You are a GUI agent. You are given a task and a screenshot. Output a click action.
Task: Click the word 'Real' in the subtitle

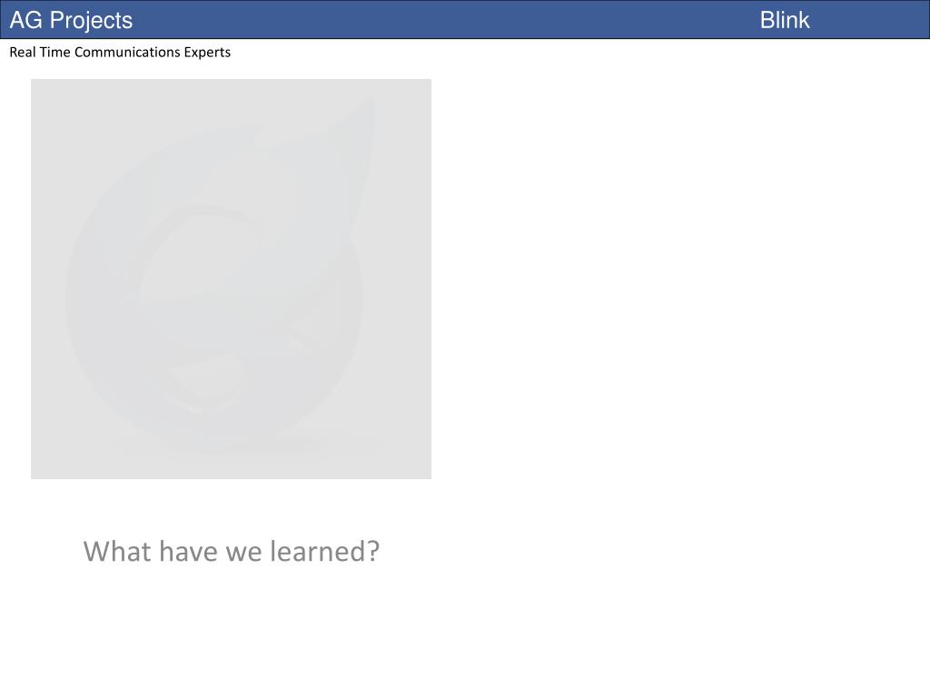click(x=23, y=52)
